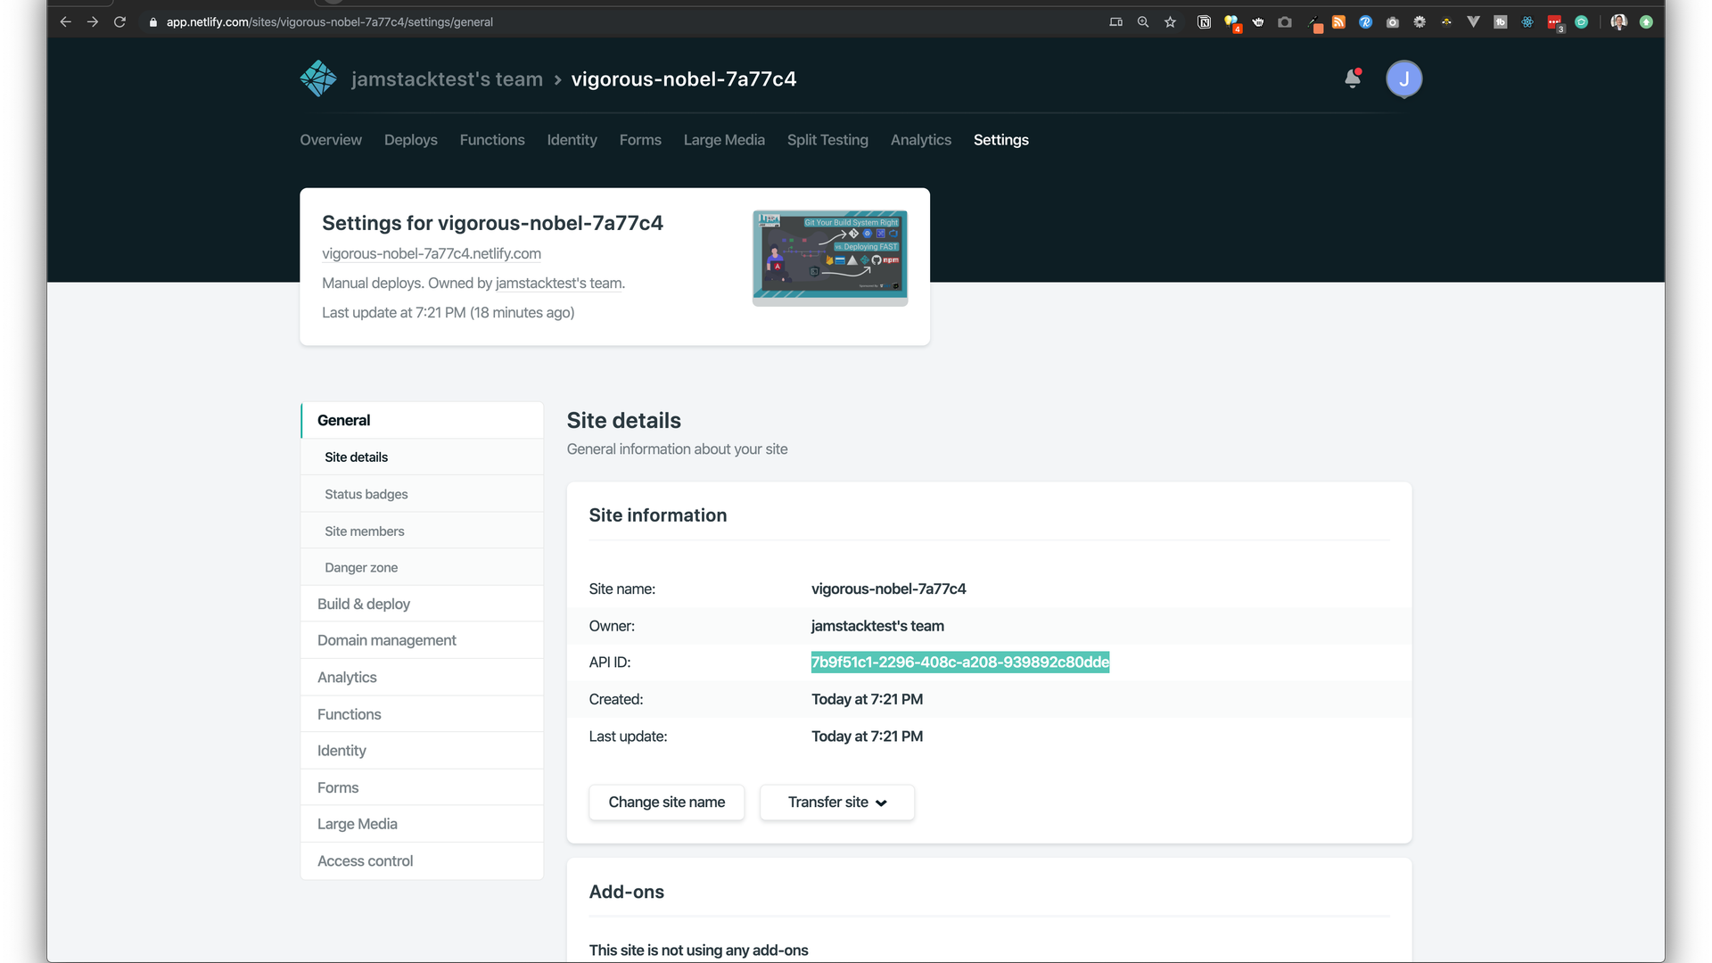This screenshot has height=963, width=1712.
Task: Click the Notion extension icon
Action: 1204,22
